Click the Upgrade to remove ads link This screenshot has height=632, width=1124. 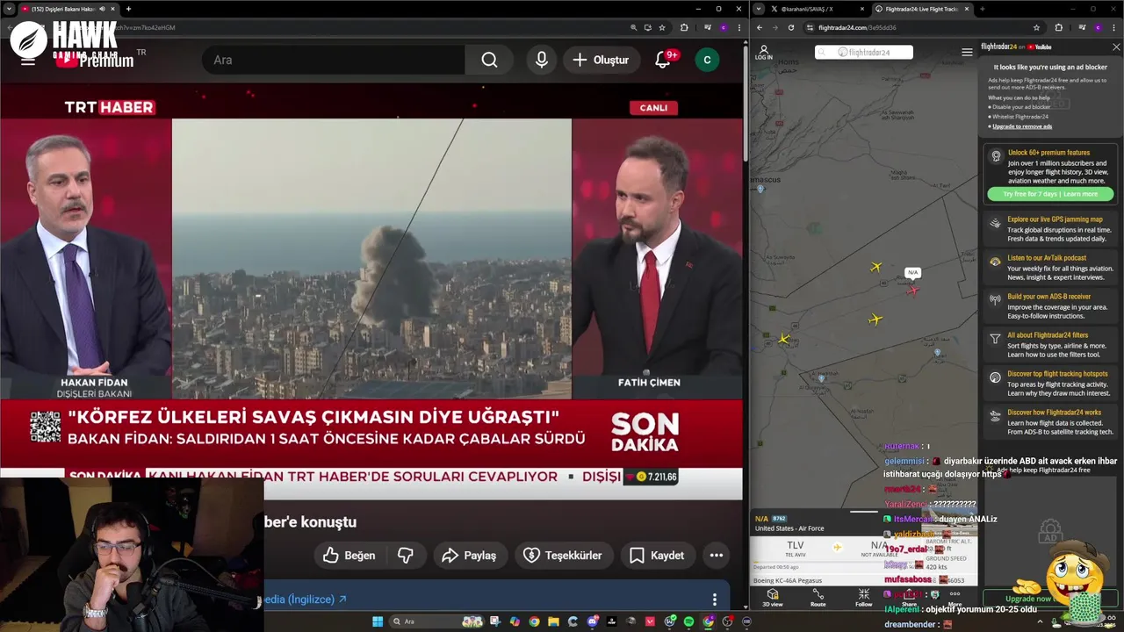[x=1022, y=126]
